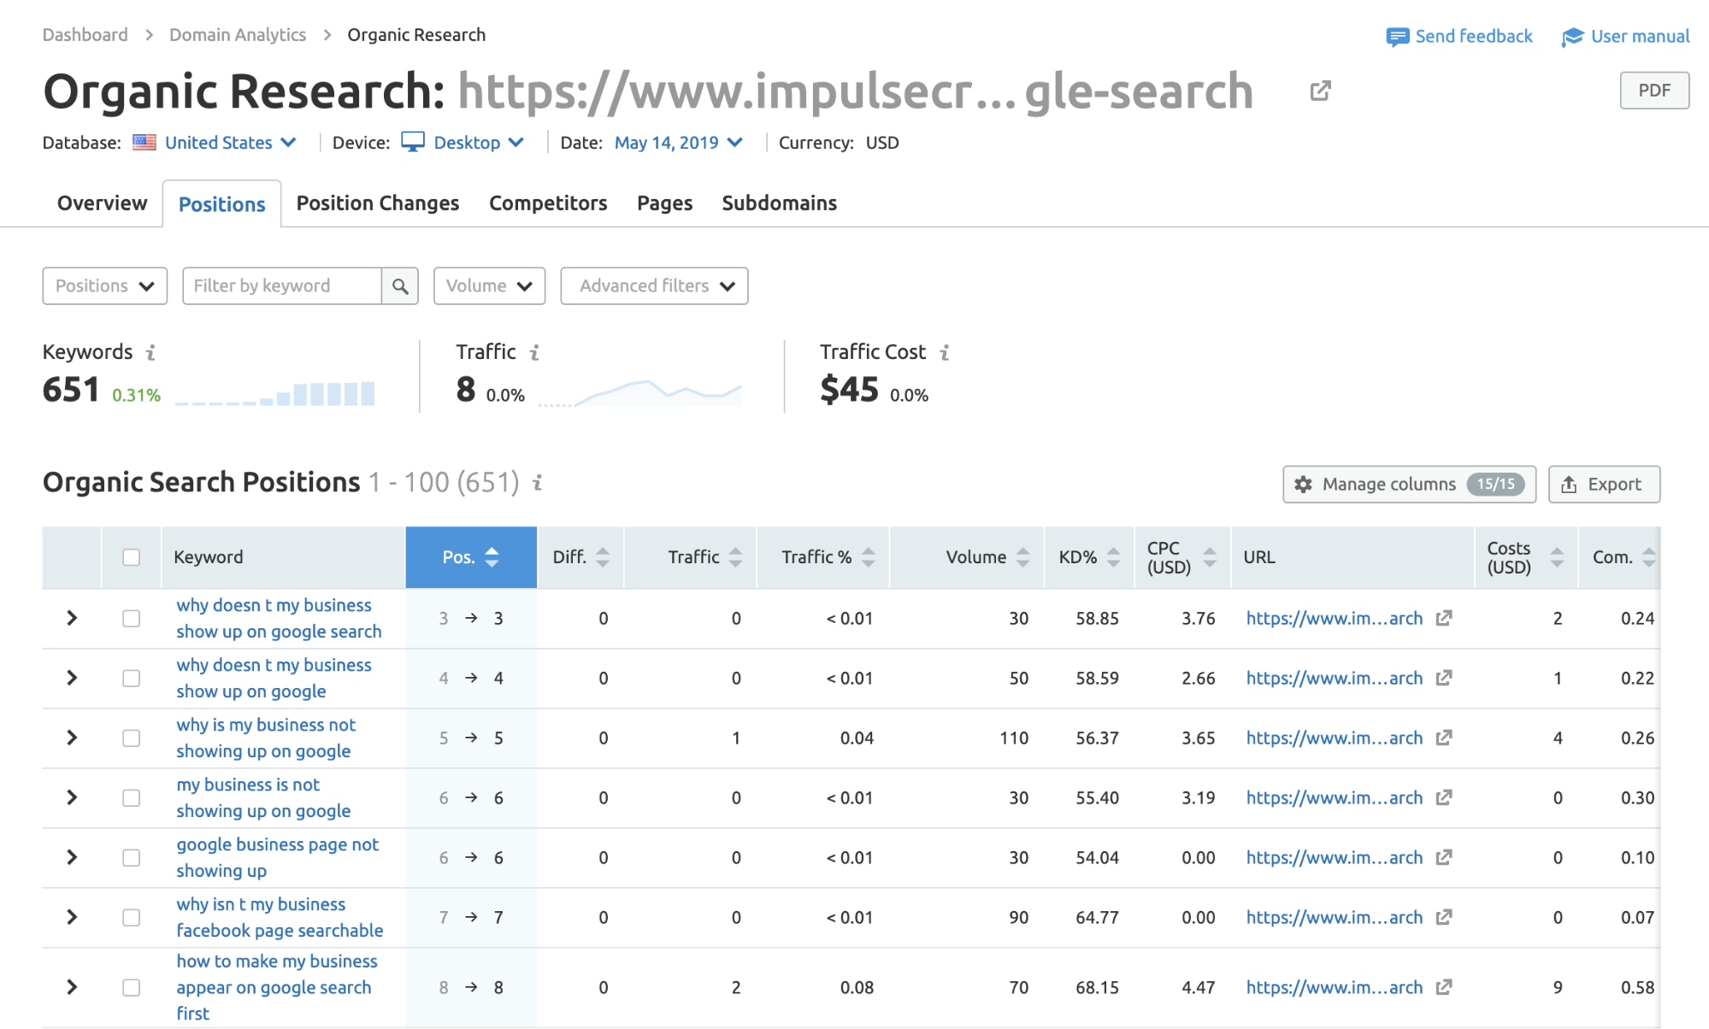Switch to the Position Changes tab
This screenshot has width=1709, height=1029.
(377, 203)
